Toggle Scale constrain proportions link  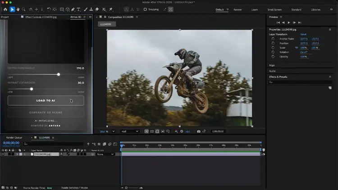pos(297,48)
